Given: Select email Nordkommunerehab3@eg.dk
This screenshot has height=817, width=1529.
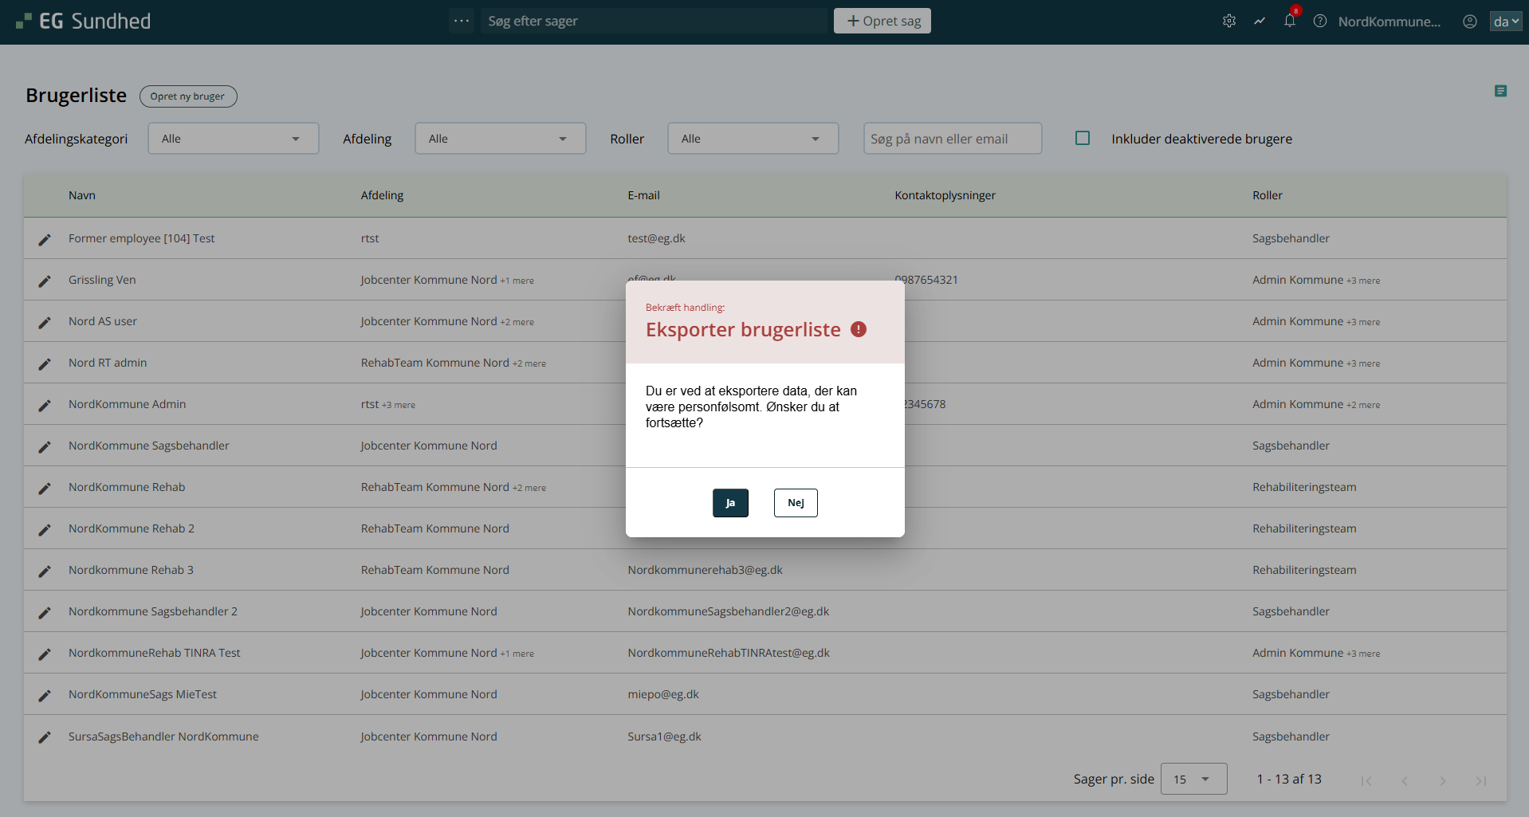Looking at the screenshot, I should [705, 570].
